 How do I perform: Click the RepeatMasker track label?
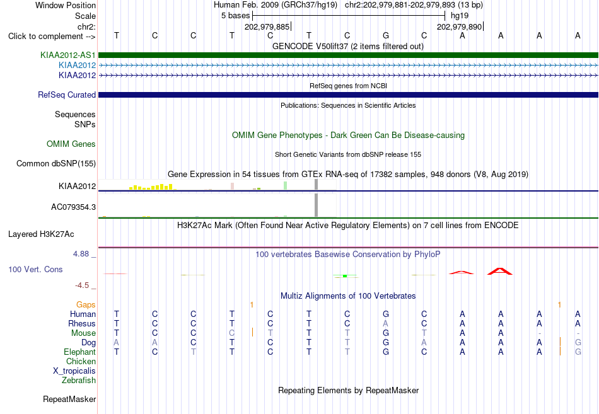tap(69, 399)
